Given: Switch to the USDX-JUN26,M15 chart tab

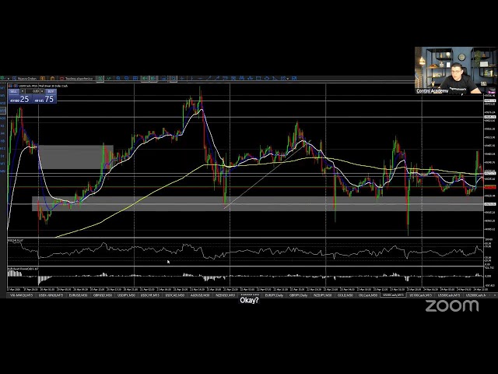Looking at the screenshot, I should coord(51,295).
